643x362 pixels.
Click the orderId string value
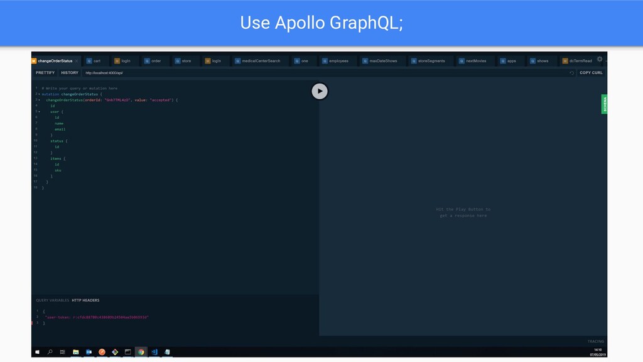117,100
